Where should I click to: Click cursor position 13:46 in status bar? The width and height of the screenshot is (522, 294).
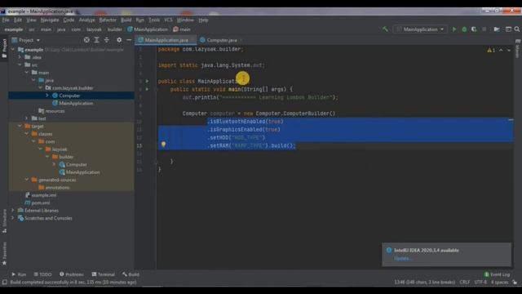click(424, 283)
